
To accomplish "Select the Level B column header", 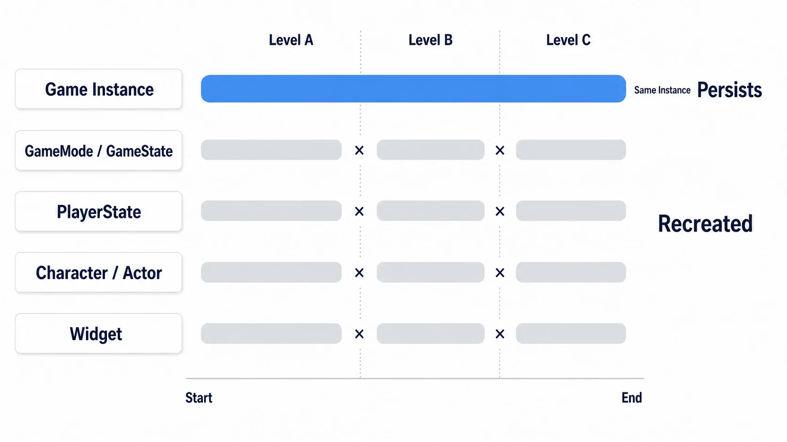I will [x=430, y=40].
